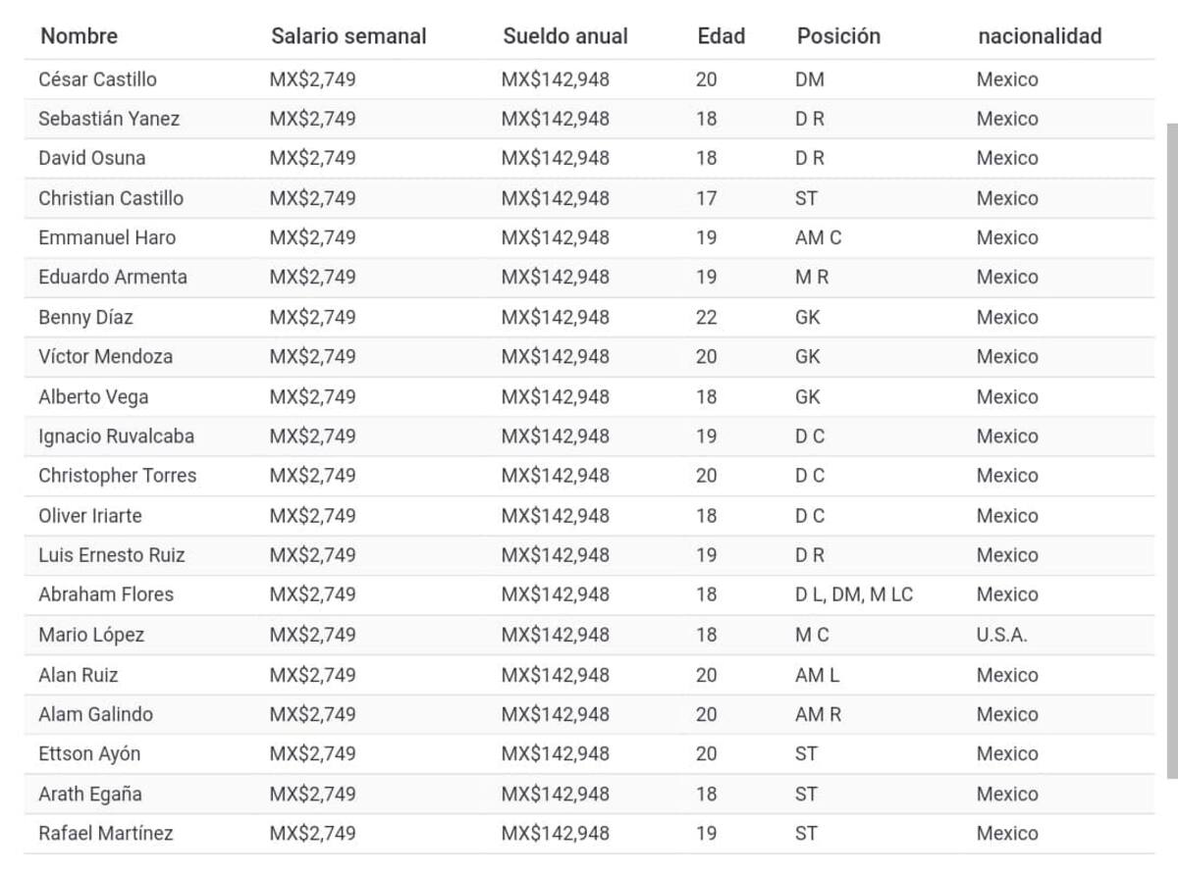The image size is (1178, 875).
Task: Click on David Osuna's name
Action: coord(91,158)
